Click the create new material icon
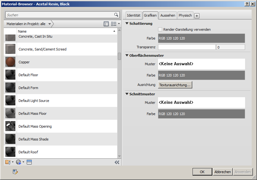 [19, 162]
